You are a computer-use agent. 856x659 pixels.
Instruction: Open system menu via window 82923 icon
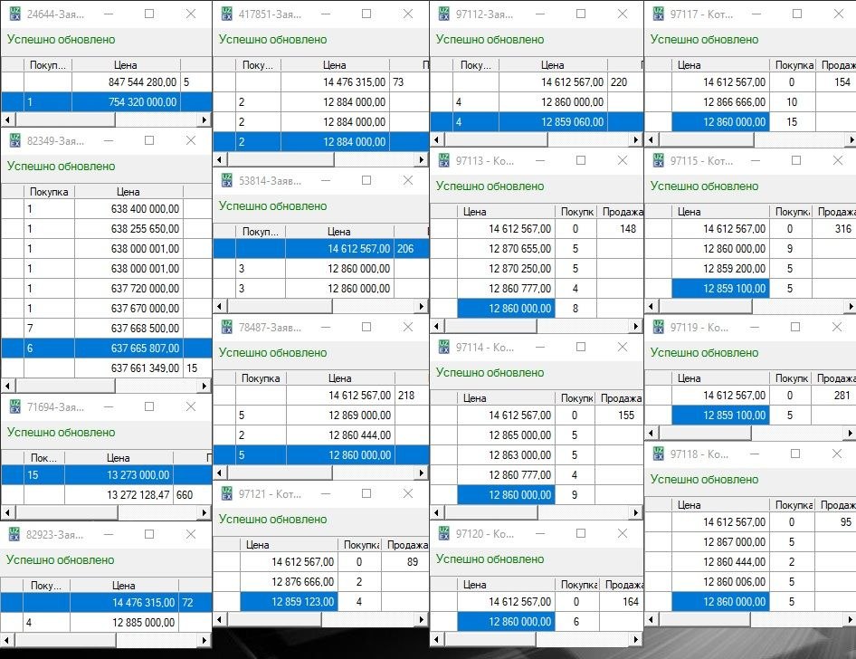(x=14, y=534)
